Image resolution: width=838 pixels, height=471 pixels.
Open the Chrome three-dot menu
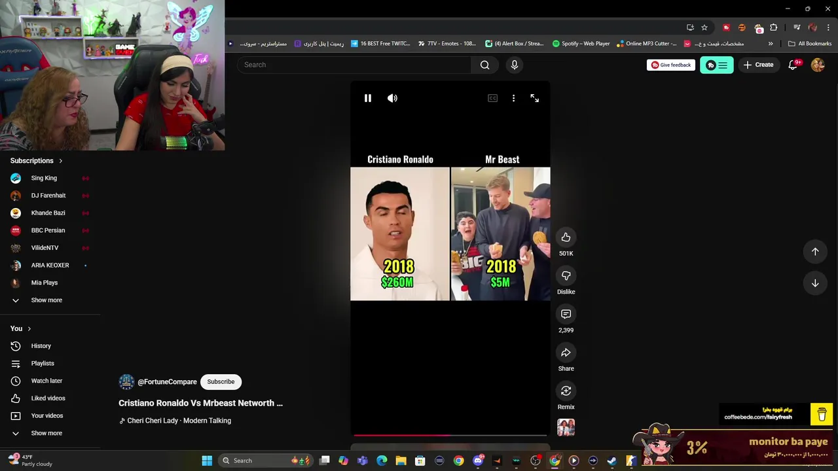pos(829,27)
